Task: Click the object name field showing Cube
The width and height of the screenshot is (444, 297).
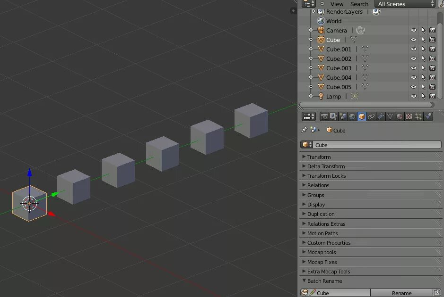Action: [x=377, y=145]
